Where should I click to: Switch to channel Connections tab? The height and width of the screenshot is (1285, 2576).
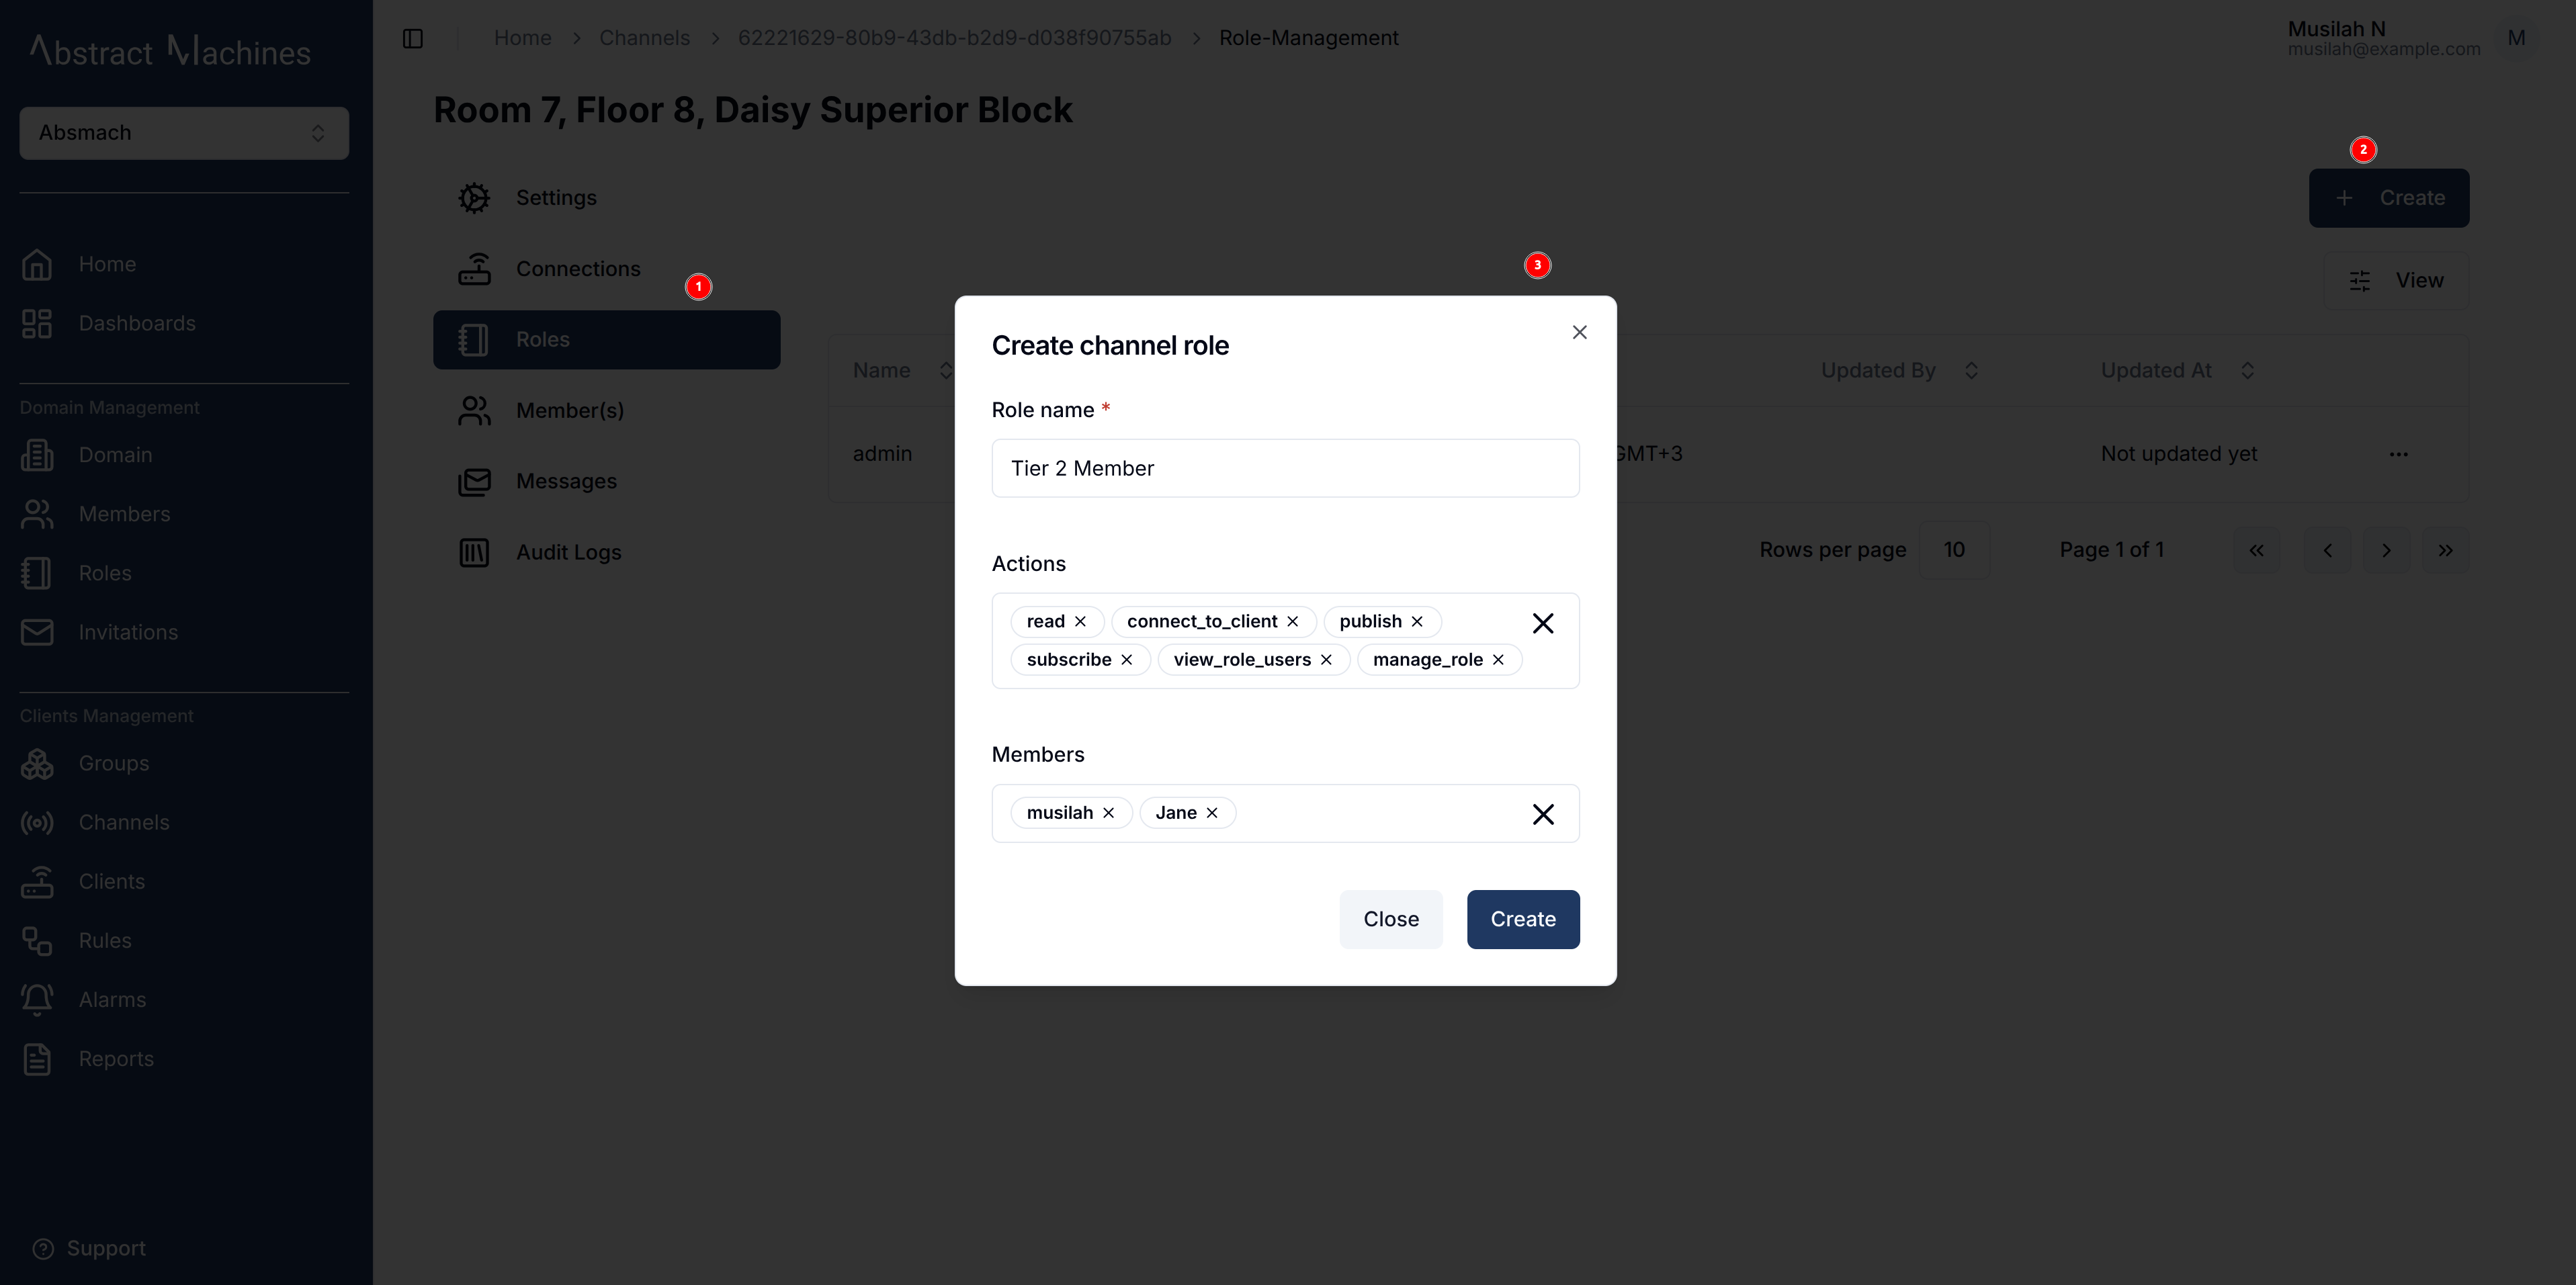[607, 269]
